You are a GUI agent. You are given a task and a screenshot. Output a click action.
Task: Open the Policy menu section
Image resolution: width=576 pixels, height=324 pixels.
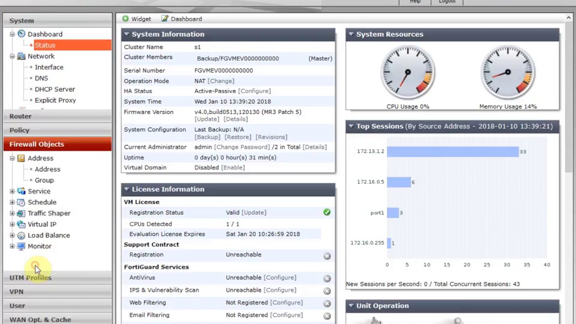pos(58,130)
